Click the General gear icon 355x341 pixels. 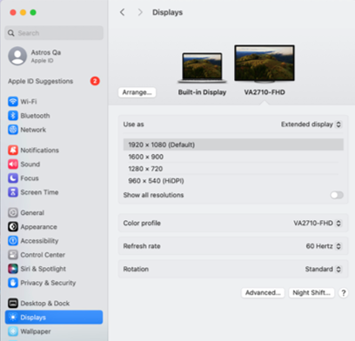(x=13, y=212)
